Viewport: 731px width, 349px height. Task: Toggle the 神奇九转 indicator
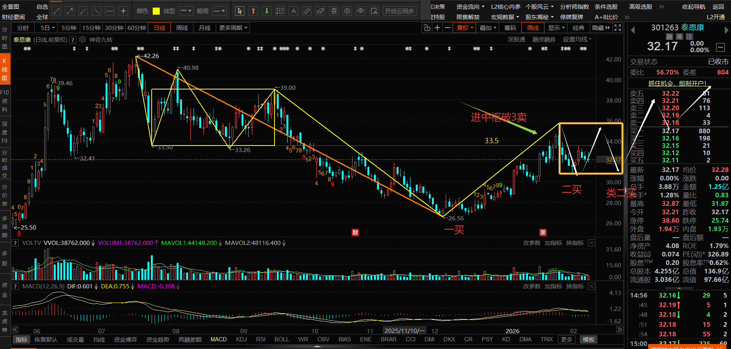point(101,40)
